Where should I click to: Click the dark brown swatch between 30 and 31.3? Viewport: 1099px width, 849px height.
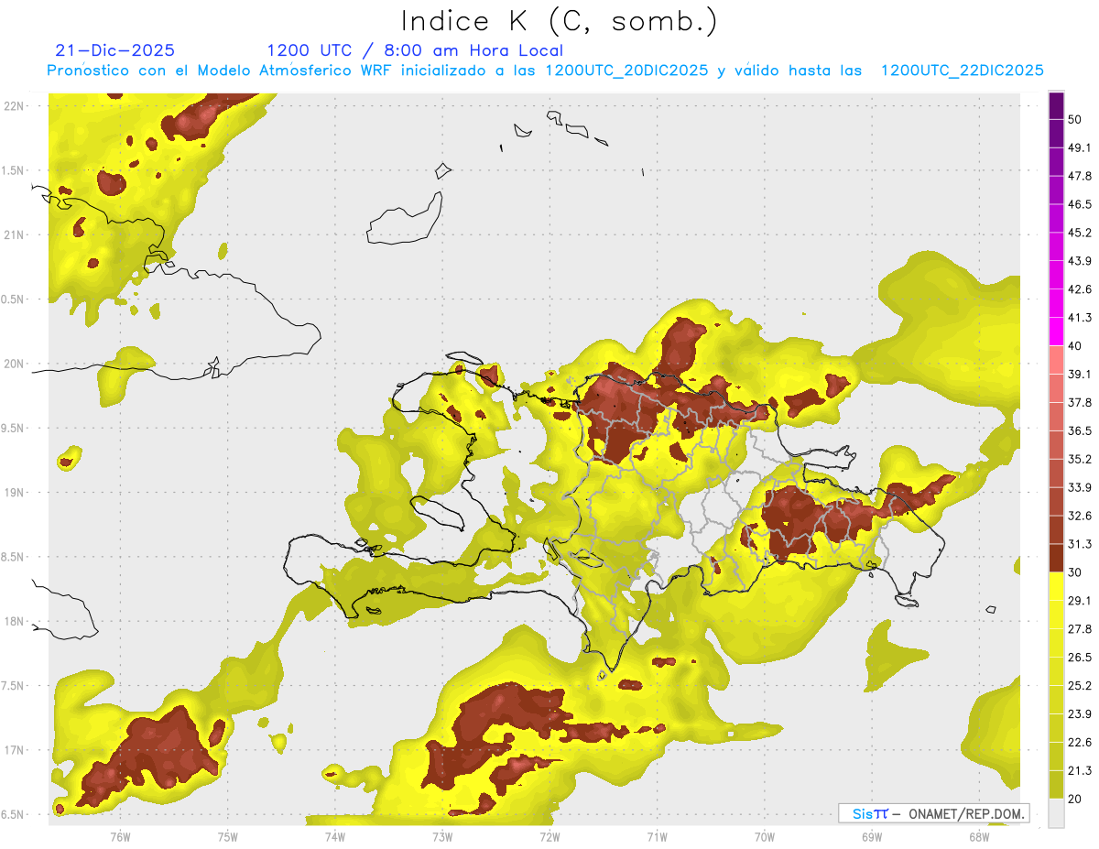pos(1056,559)
